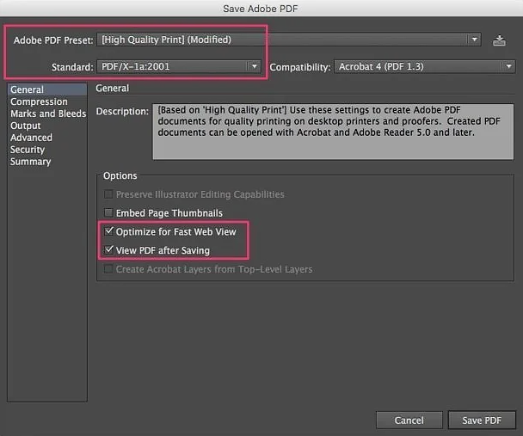Click the save preset icon
The height and width of the screenshot is (436, 523).
[500, 40]
